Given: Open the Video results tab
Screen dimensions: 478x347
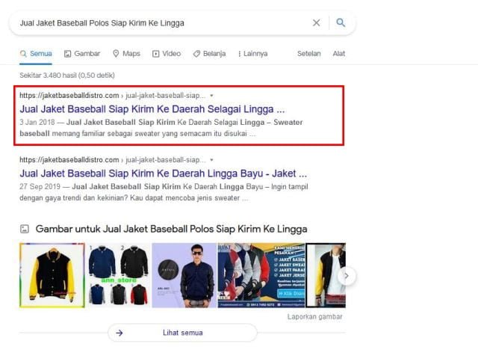Looking at the screenshot, I should [x=167, y=54].
